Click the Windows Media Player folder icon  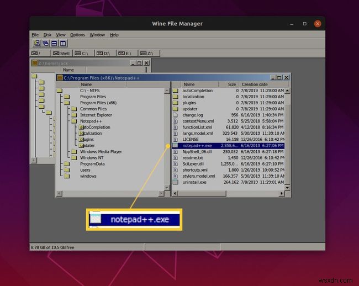tap(74, 151)
